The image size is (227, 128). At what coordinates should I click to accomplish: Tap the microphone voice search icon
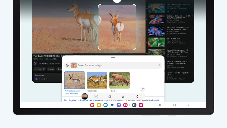[x=159, y=65]
